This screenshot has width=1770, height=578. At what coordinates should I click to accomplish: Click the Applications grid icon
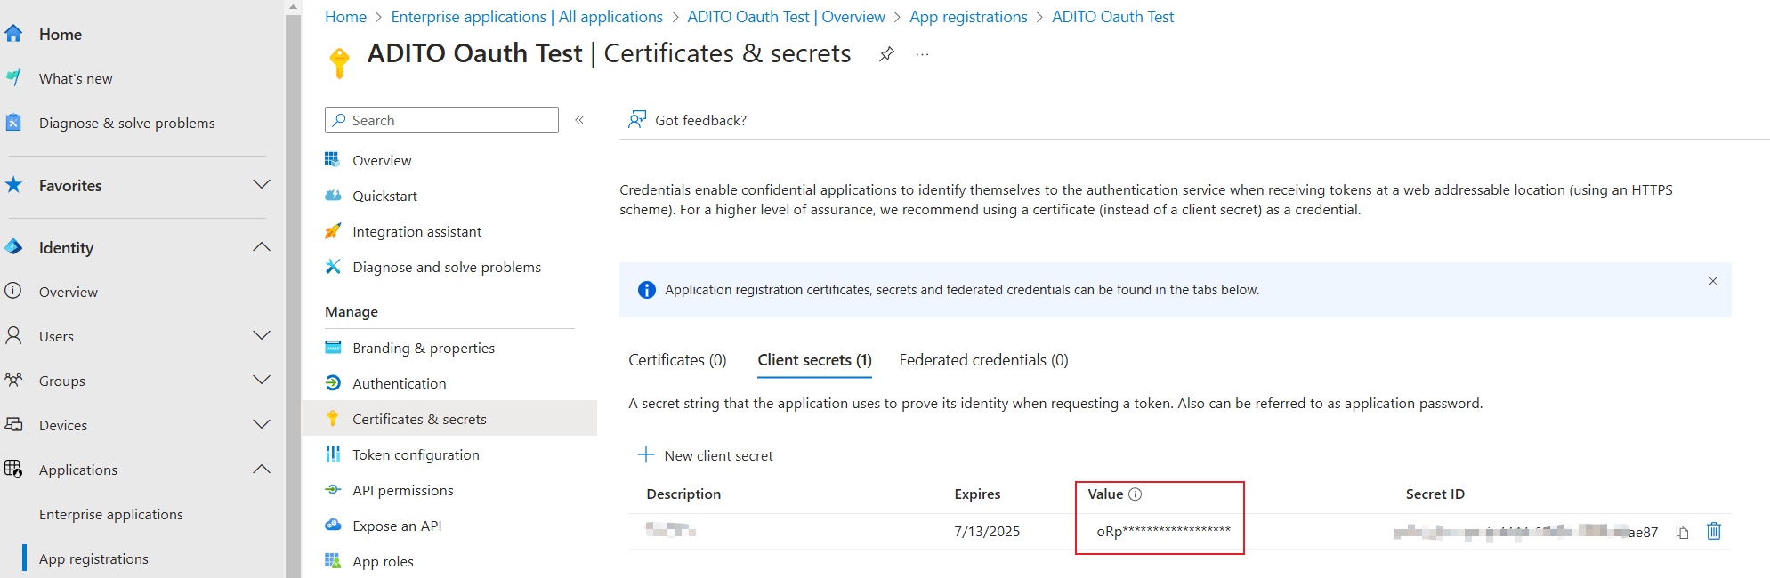tap(13, 469)
